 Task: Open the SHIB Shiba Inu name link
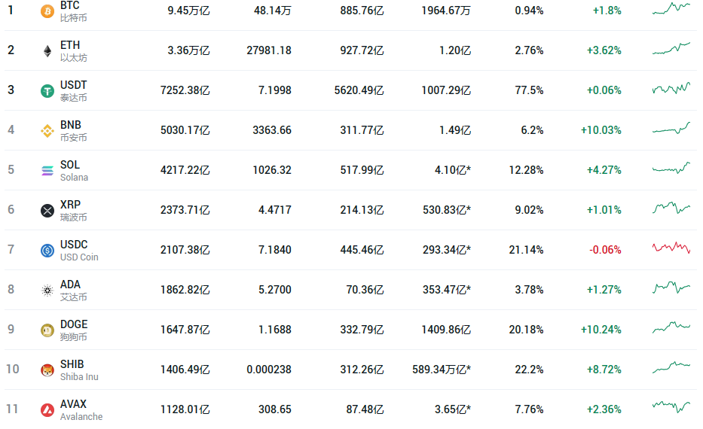(x=79, y=370)
